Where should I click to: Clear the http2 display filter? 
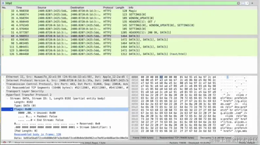[238, 3]
